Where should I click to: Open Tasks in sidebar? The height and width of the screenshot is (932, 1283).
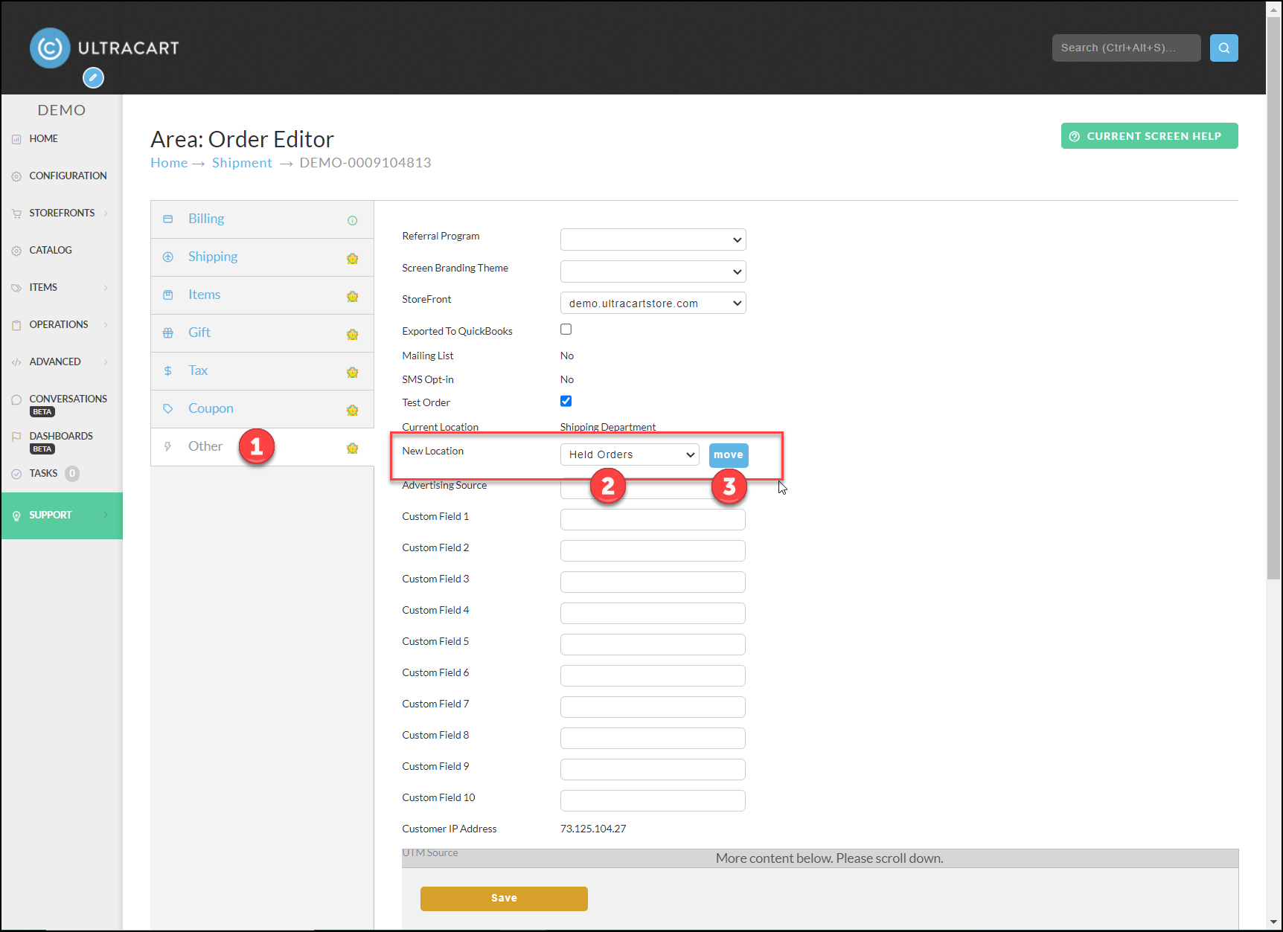click(43, 474)
